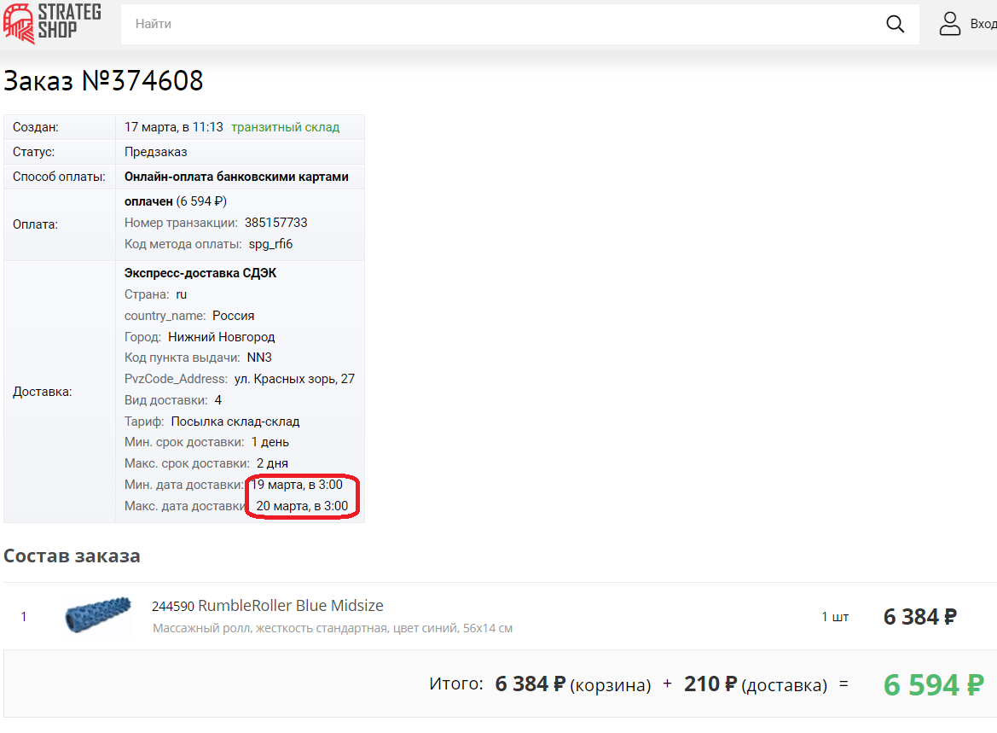Select the delivery cost 210 ₽ (доставка)
997x733 pixels.
tap(756, 684)
